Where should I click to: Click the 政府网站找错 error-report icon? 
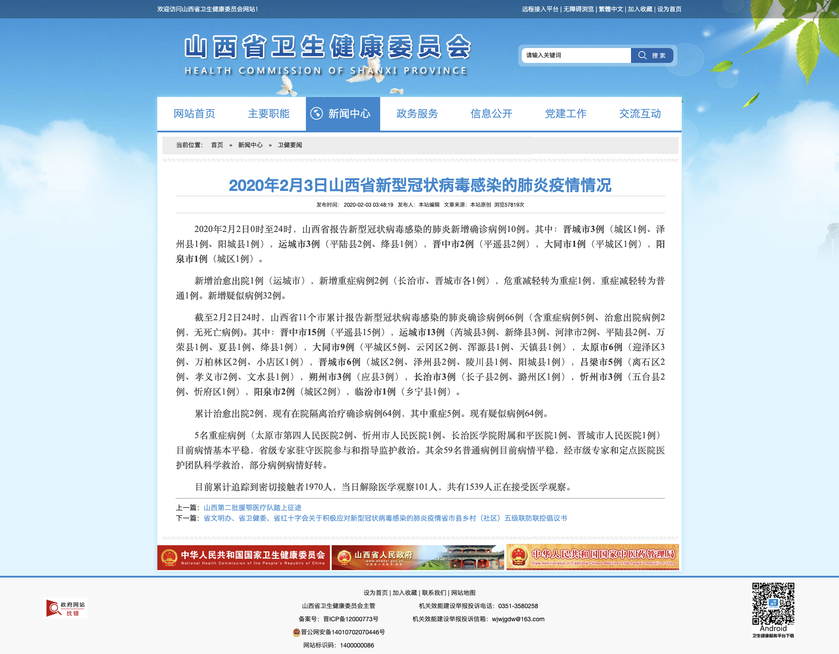66,608
